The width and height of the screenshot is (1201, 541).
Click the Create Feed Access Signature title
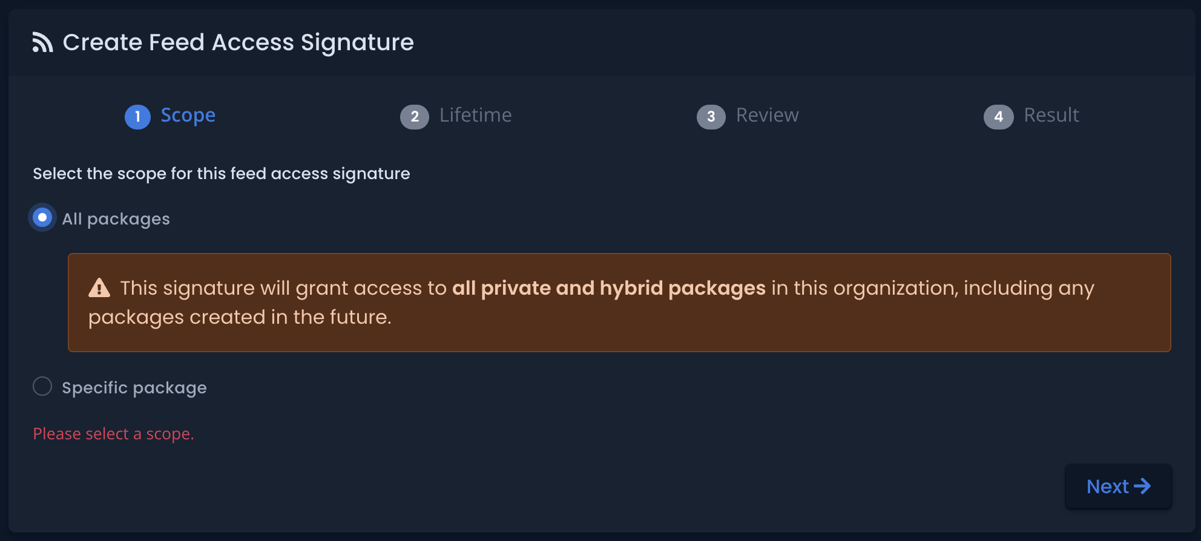coord(239,42)
